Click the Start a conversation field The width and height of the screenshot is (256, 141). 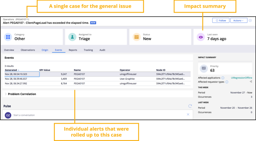96,114
